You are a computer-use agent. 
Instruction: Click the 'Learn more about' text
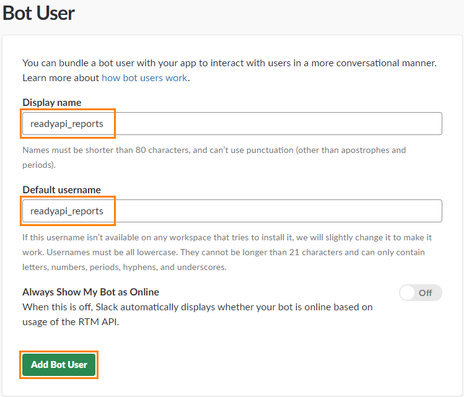(x=61, y=78)
